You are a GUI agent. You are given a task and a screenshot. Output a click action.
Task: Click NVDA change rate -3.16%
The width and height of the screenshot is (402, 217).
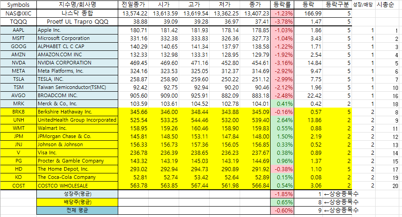click(x=282, y=63)
